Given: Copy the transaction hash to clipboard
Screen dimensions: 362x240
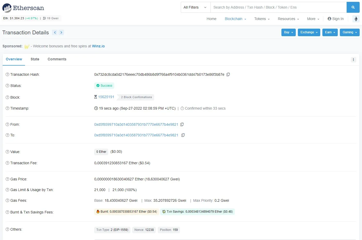Looking at the screenshot, I should coord(228,74).
